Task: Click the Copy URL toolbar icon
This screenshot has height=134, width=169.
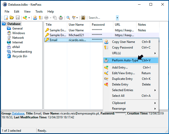Action: pyautogui.click(x=55, y=18)
